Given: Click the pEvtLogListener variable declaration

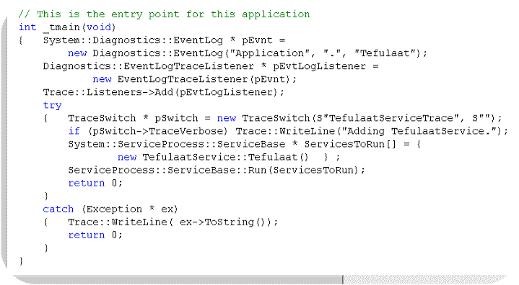Looking at the screenshot, I should [x=319, y=66].
